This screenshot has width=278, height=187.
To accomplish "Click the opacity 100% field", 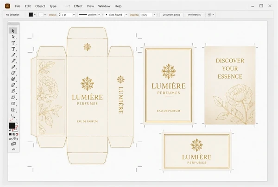I will click(146, 15).
